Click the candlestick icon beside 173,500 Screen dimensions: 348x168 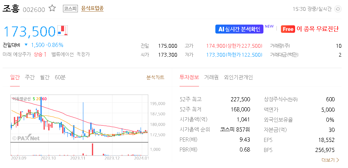[63, 31]
